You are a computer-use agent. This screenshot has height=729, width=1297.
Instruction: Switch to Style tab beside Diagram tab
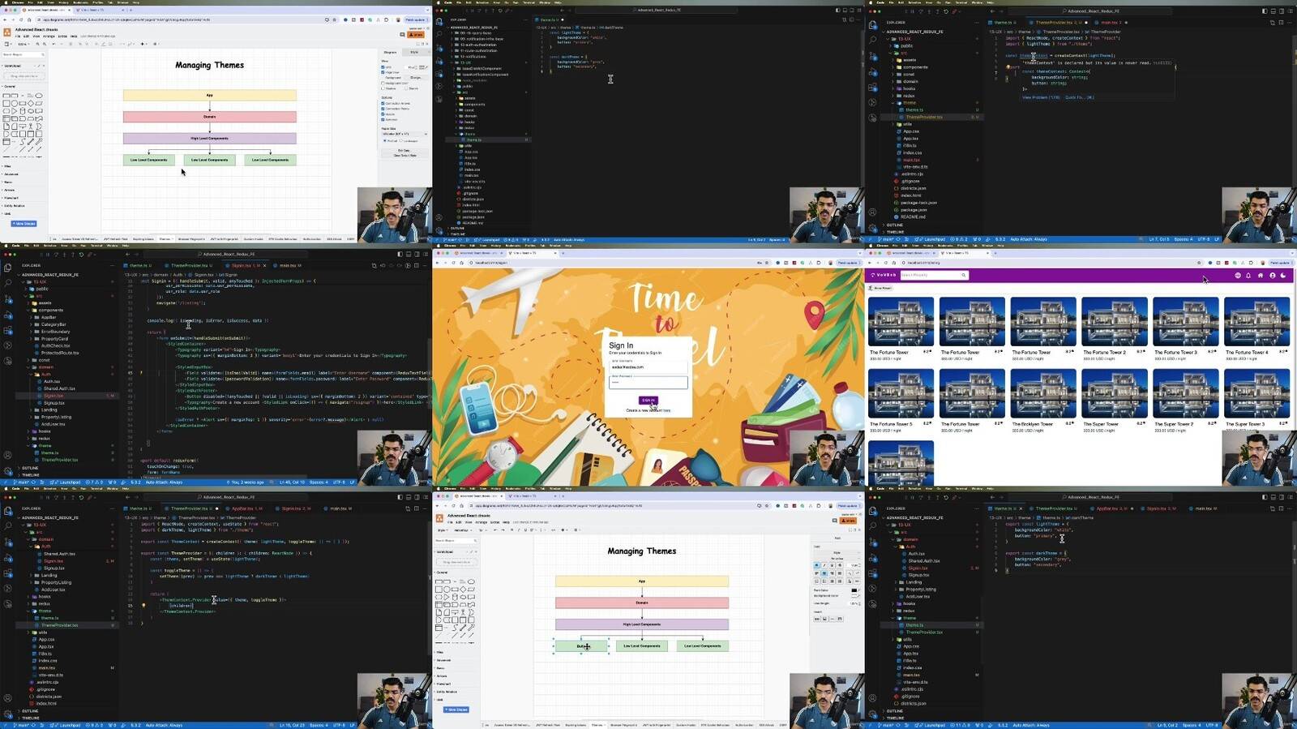(414, 52)
